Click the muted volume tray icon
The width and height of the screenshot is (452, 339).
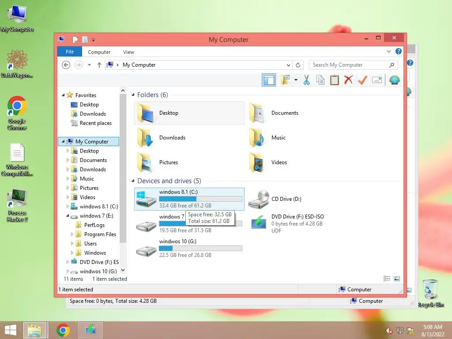[x=389, y=331]
